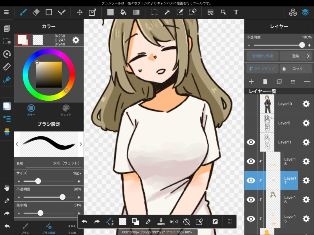Viewport: 314px width, 235px height.
Task: Open the hamburger main menu
Action: (6, 12)
